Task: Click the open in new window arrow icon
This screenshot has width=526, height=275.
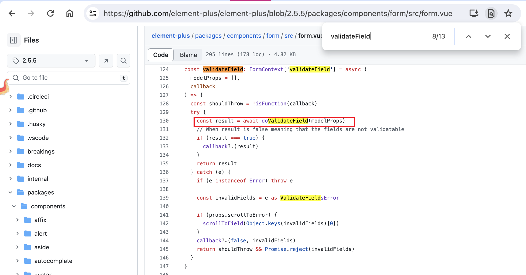Action: 106,61
